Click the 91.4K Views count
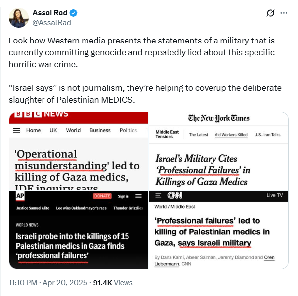 113,283
